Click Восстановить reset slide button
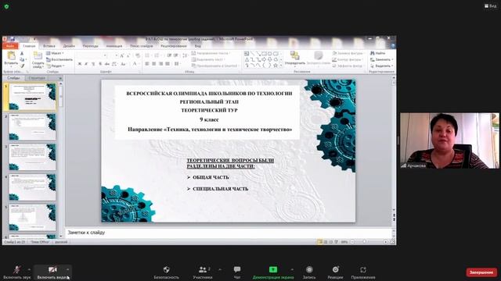501x281 pixels. [59, 59]
